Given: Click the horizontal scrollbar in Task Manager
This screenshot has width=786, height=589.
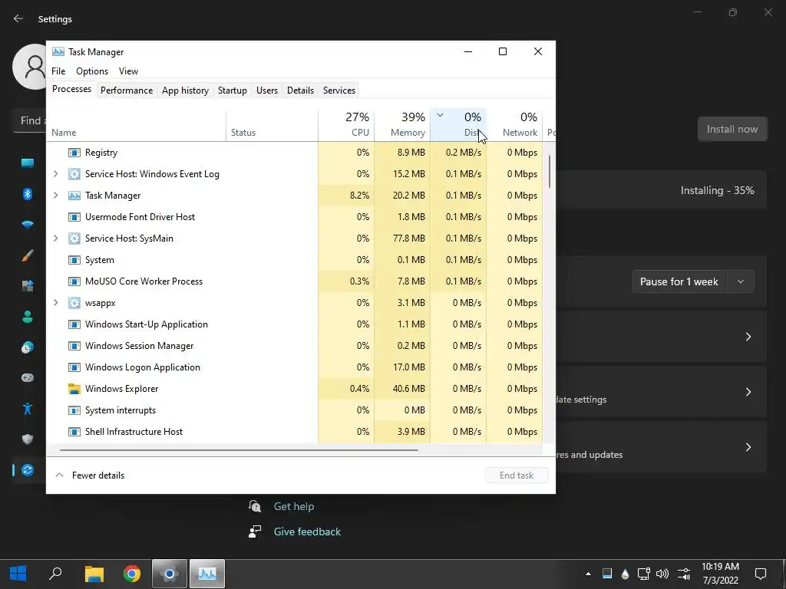Looking at the screenshot, I should 239,449.
